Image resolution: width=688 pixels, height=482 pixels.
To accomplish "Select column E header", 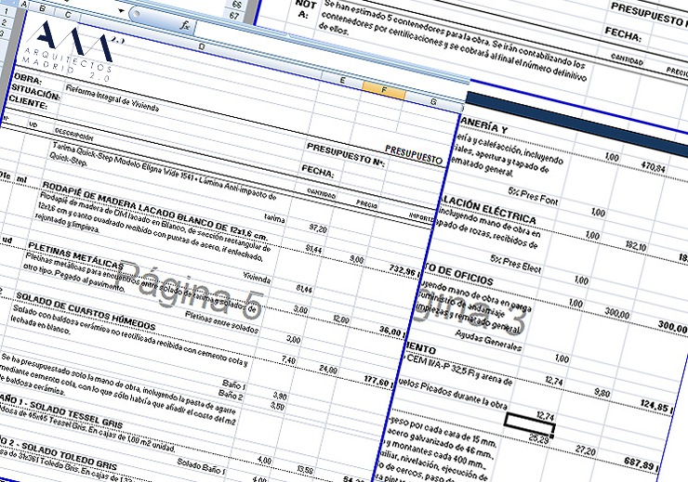I will click(341, 82).
